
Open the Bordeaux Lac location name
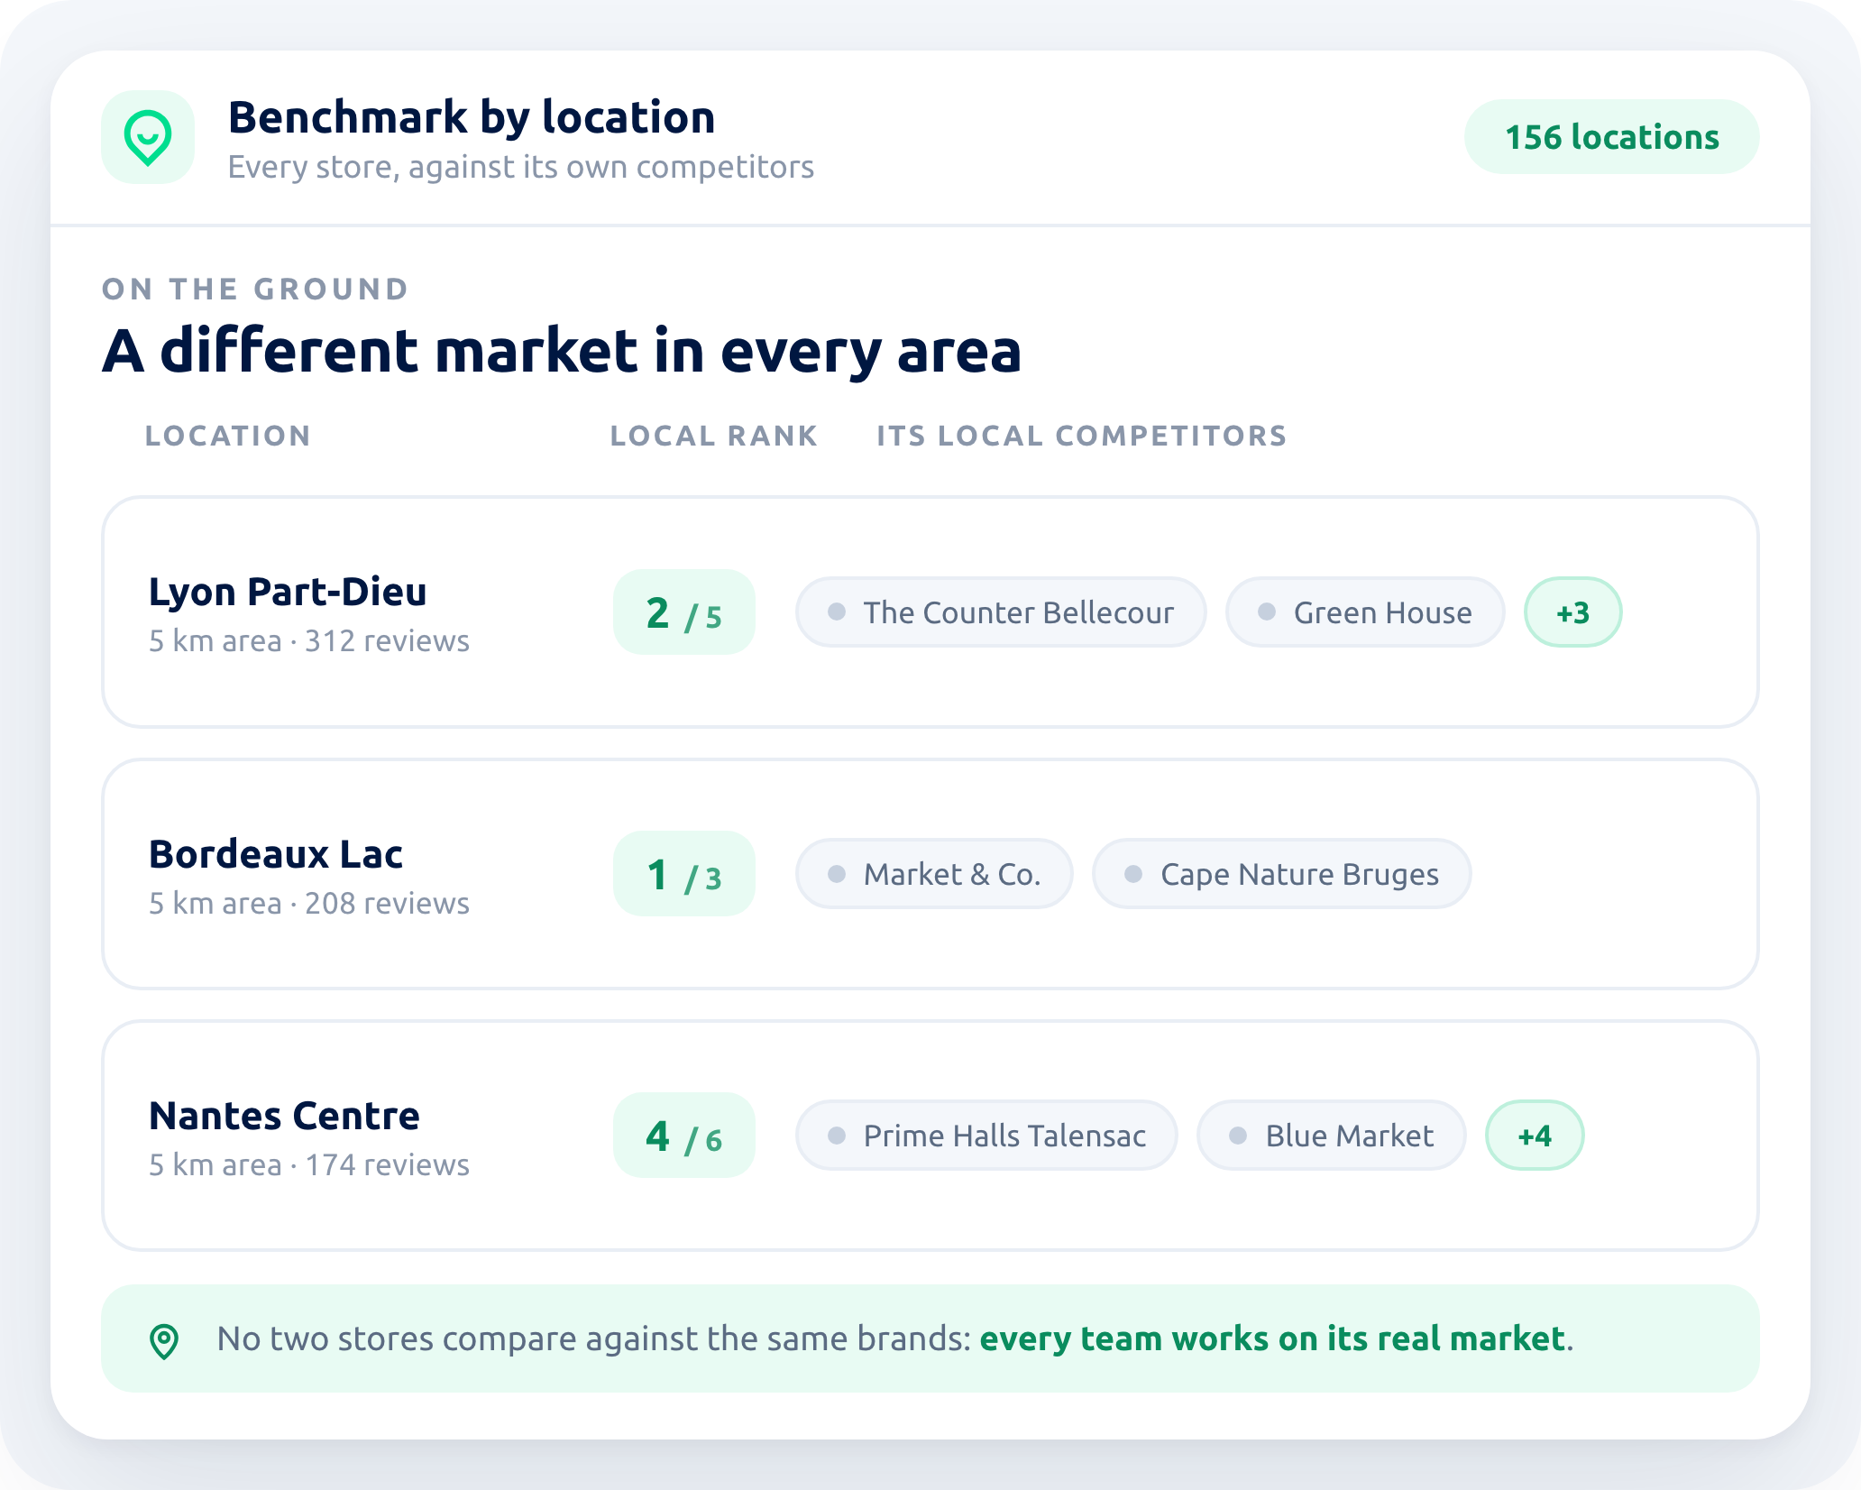(276, 854)
